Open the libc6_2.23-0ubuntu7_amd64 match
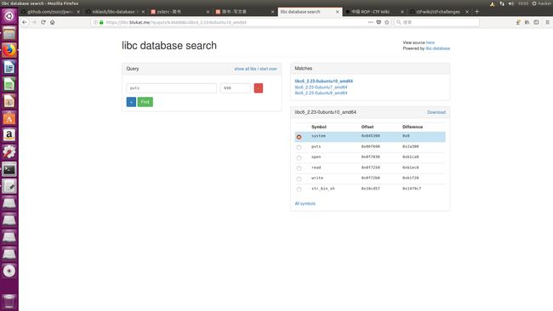This screenshot has width=553, height=311. 321,87
